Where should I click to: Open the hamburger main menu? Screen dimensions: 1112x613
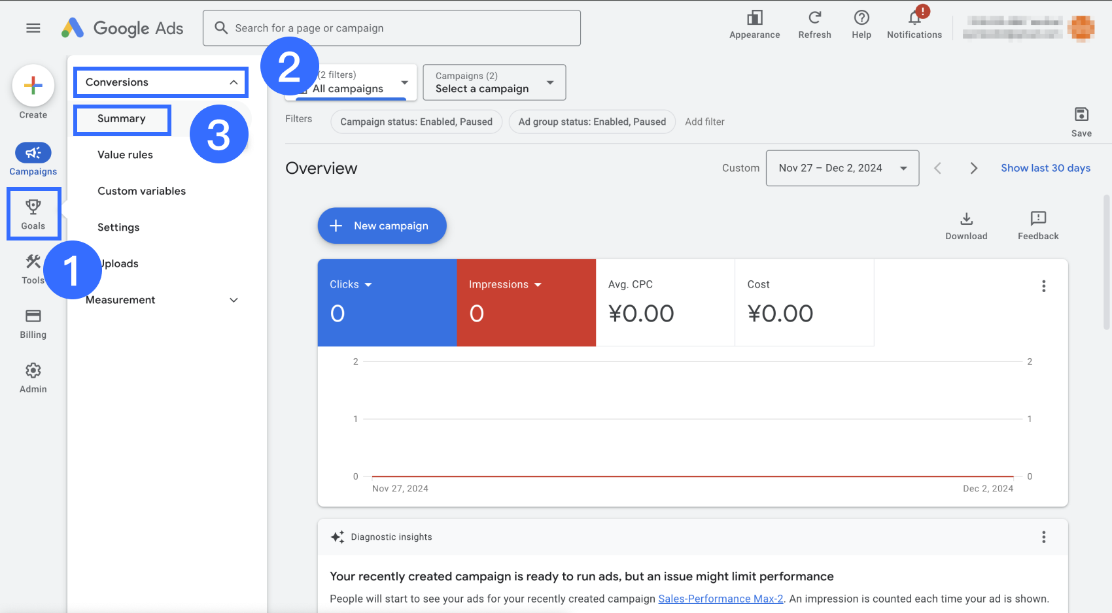(33, 28)
